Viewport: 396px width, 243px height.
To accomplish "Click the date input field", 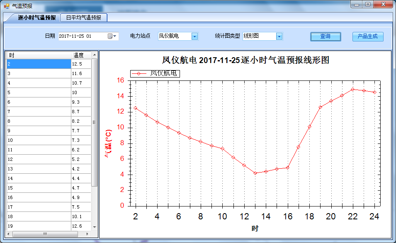I will (x=82, y=36).
